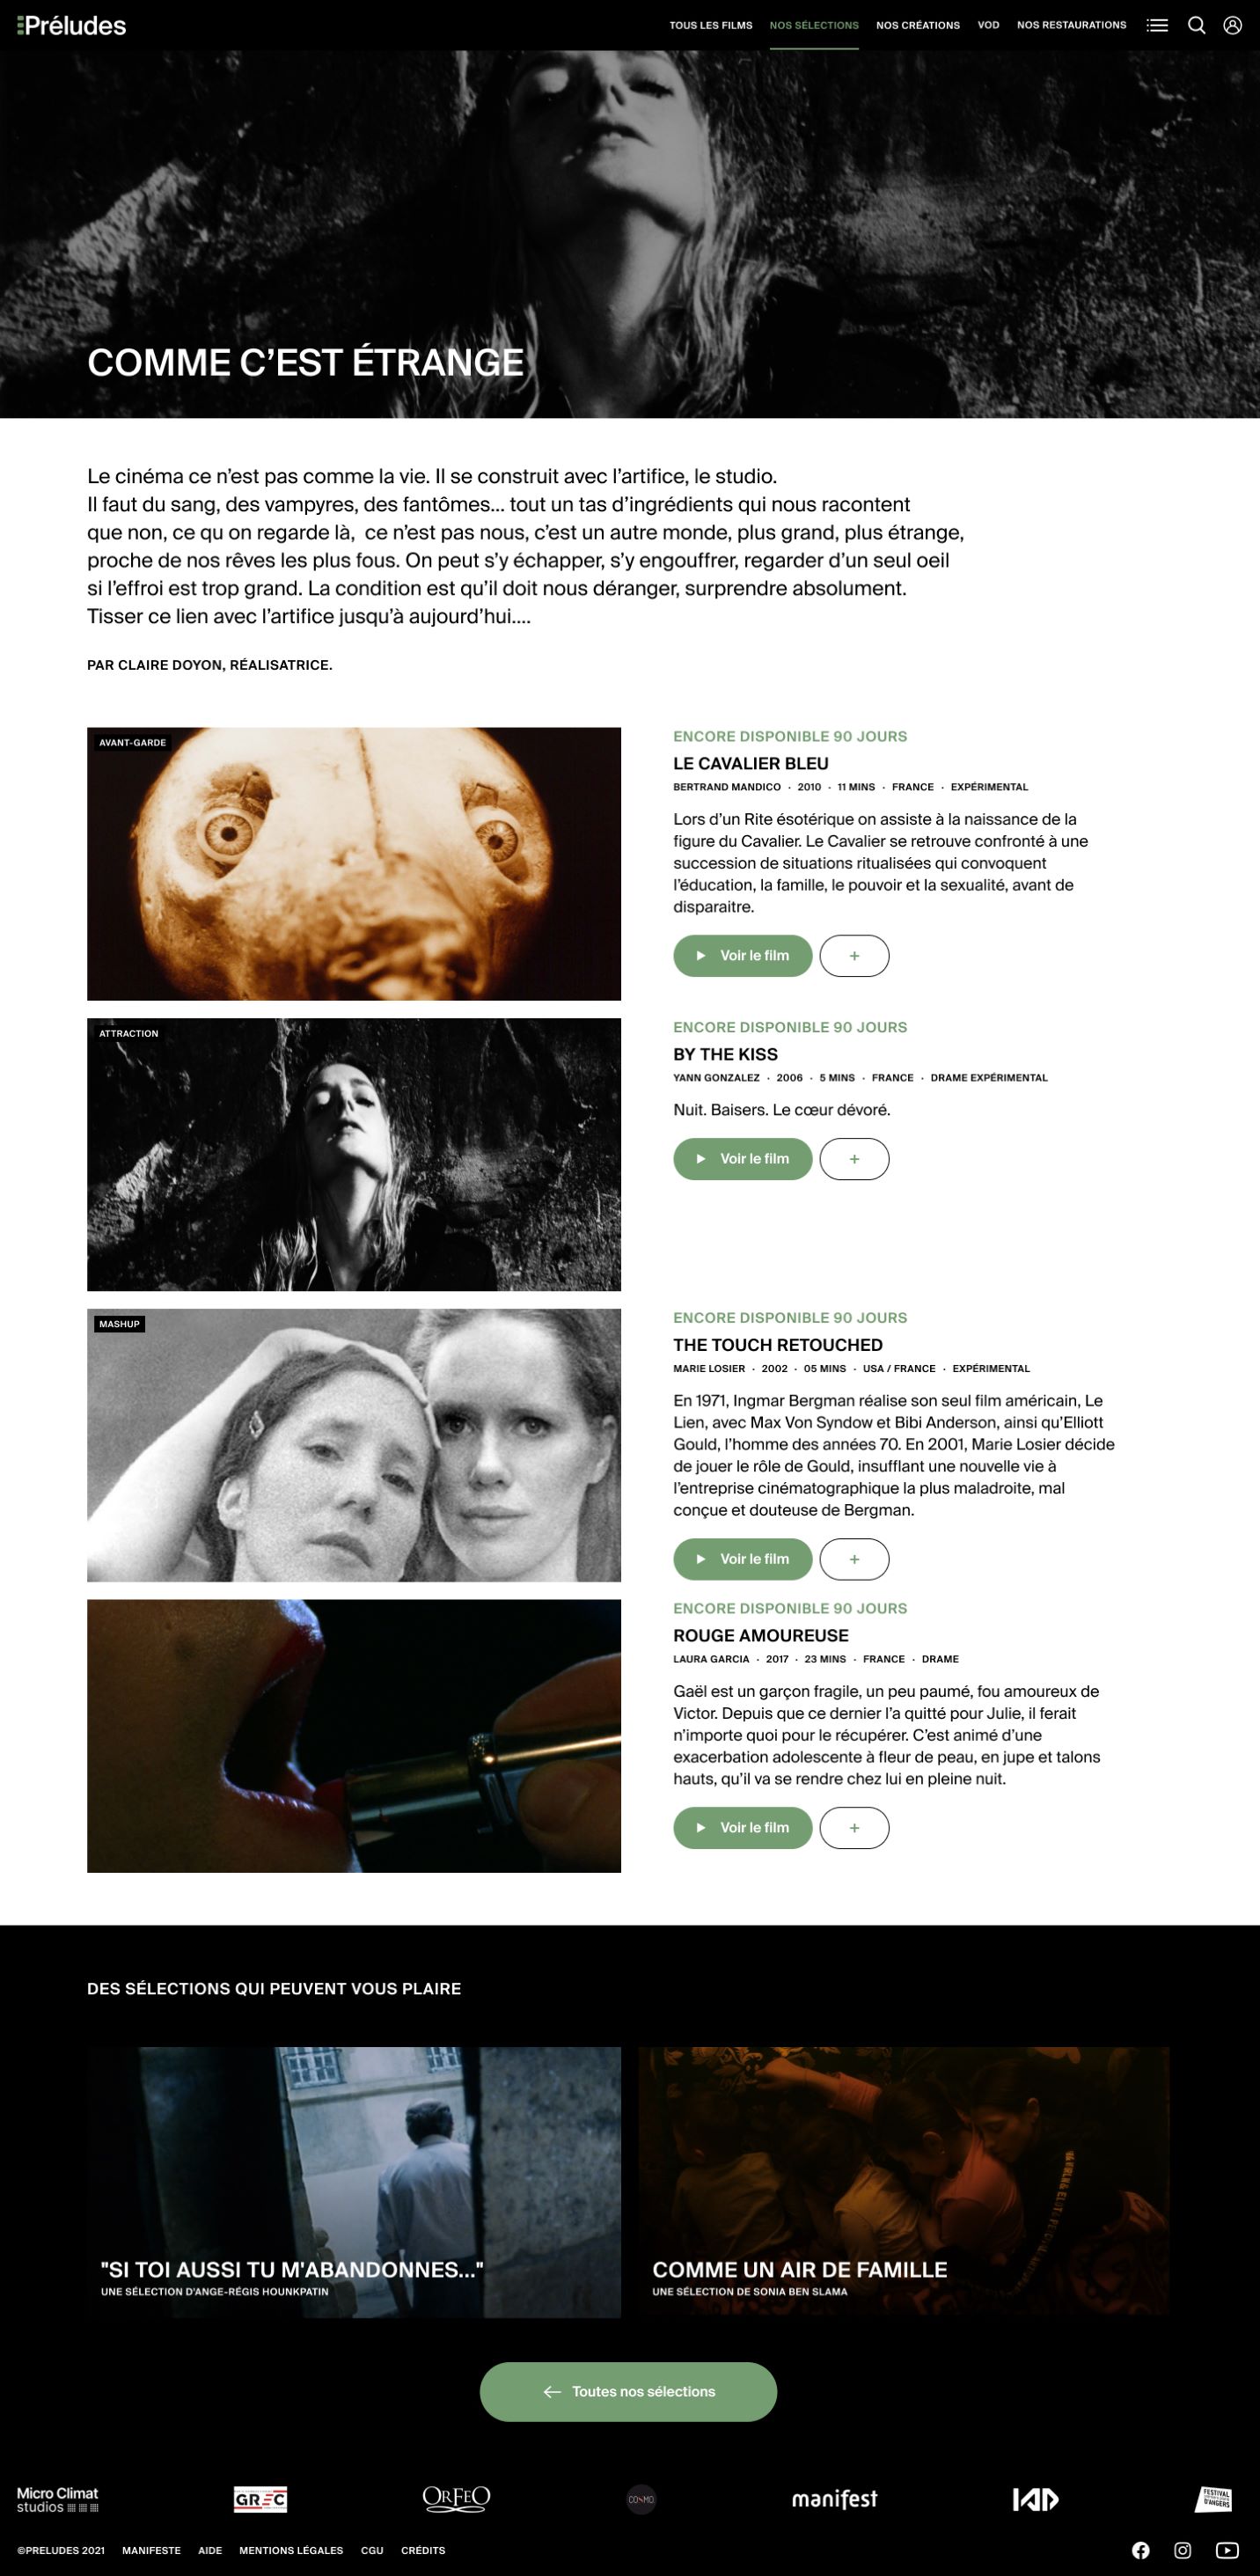Open the hamburger list menu icon
The height and width of the screenshot is (2576, 1260).
click(1157, 25)
